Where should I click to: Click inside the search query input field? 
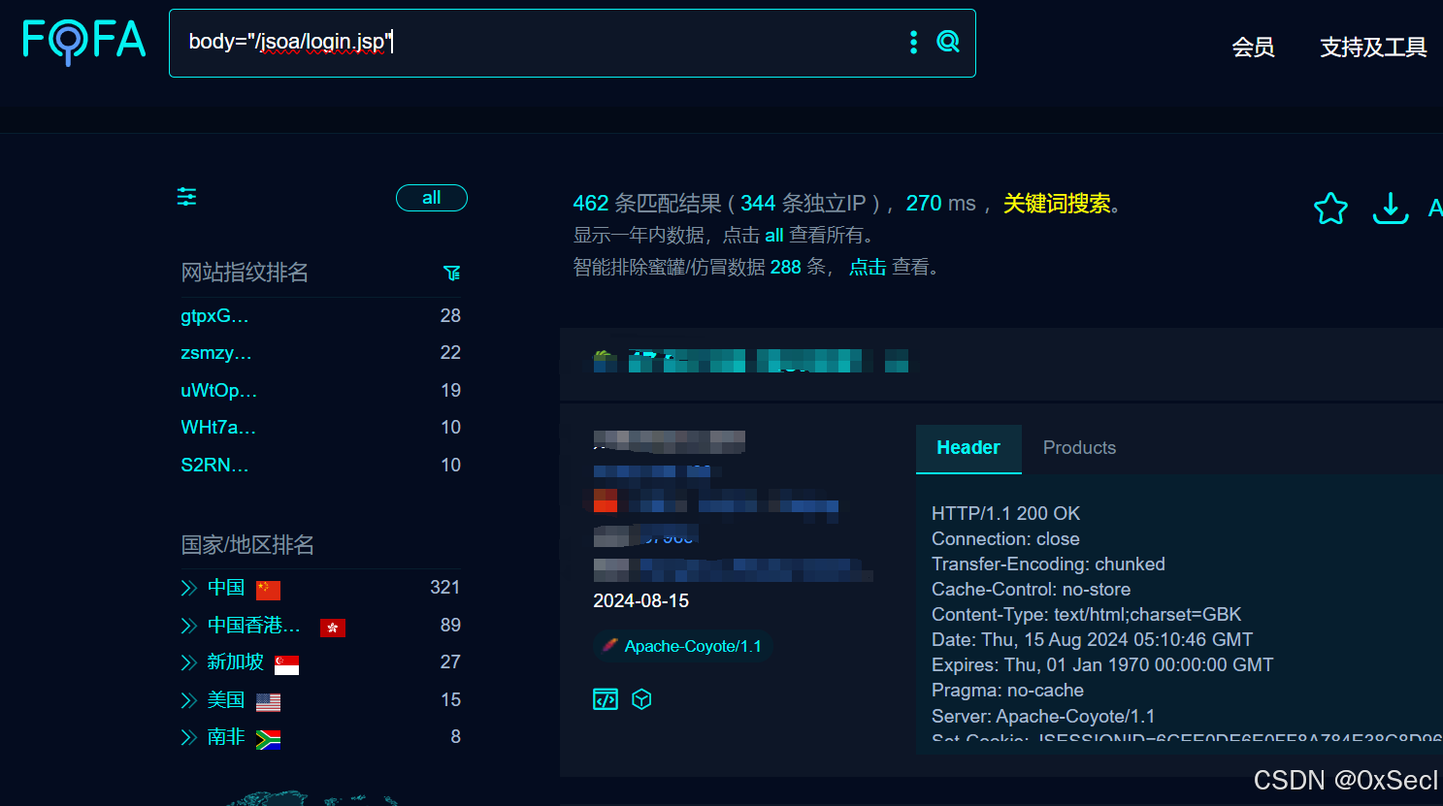[485, 43]
